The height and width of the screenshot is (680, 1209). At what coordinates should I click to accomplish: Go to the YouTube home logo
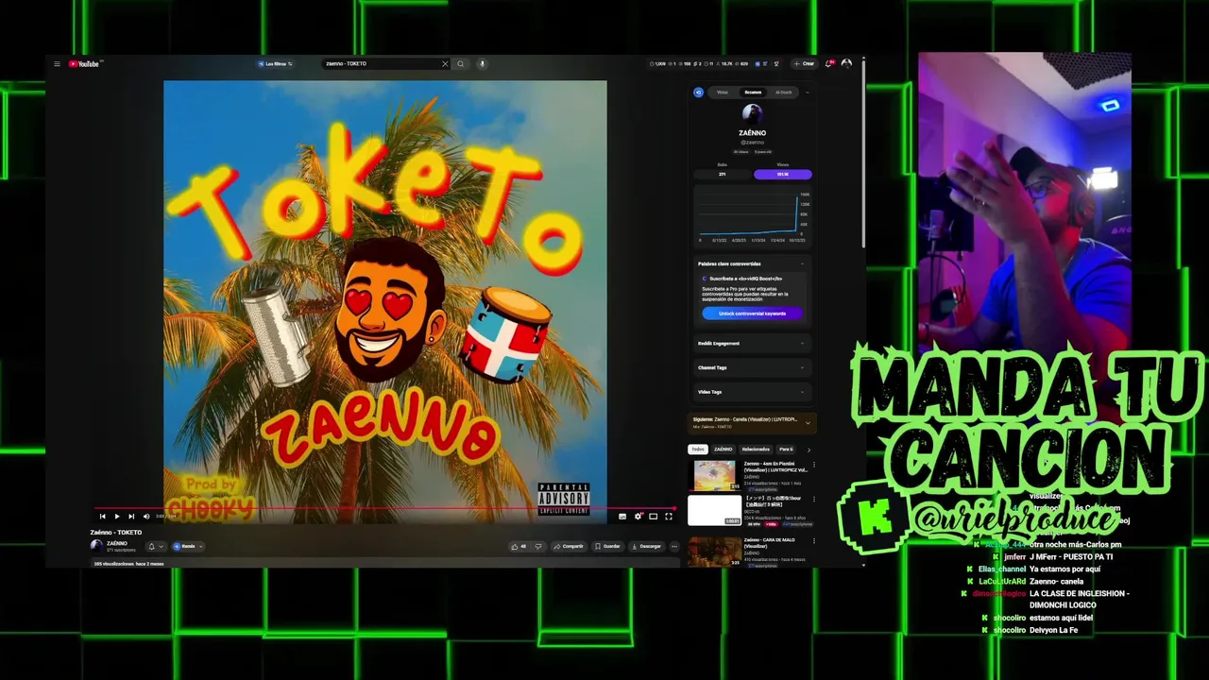coord(85,64)
